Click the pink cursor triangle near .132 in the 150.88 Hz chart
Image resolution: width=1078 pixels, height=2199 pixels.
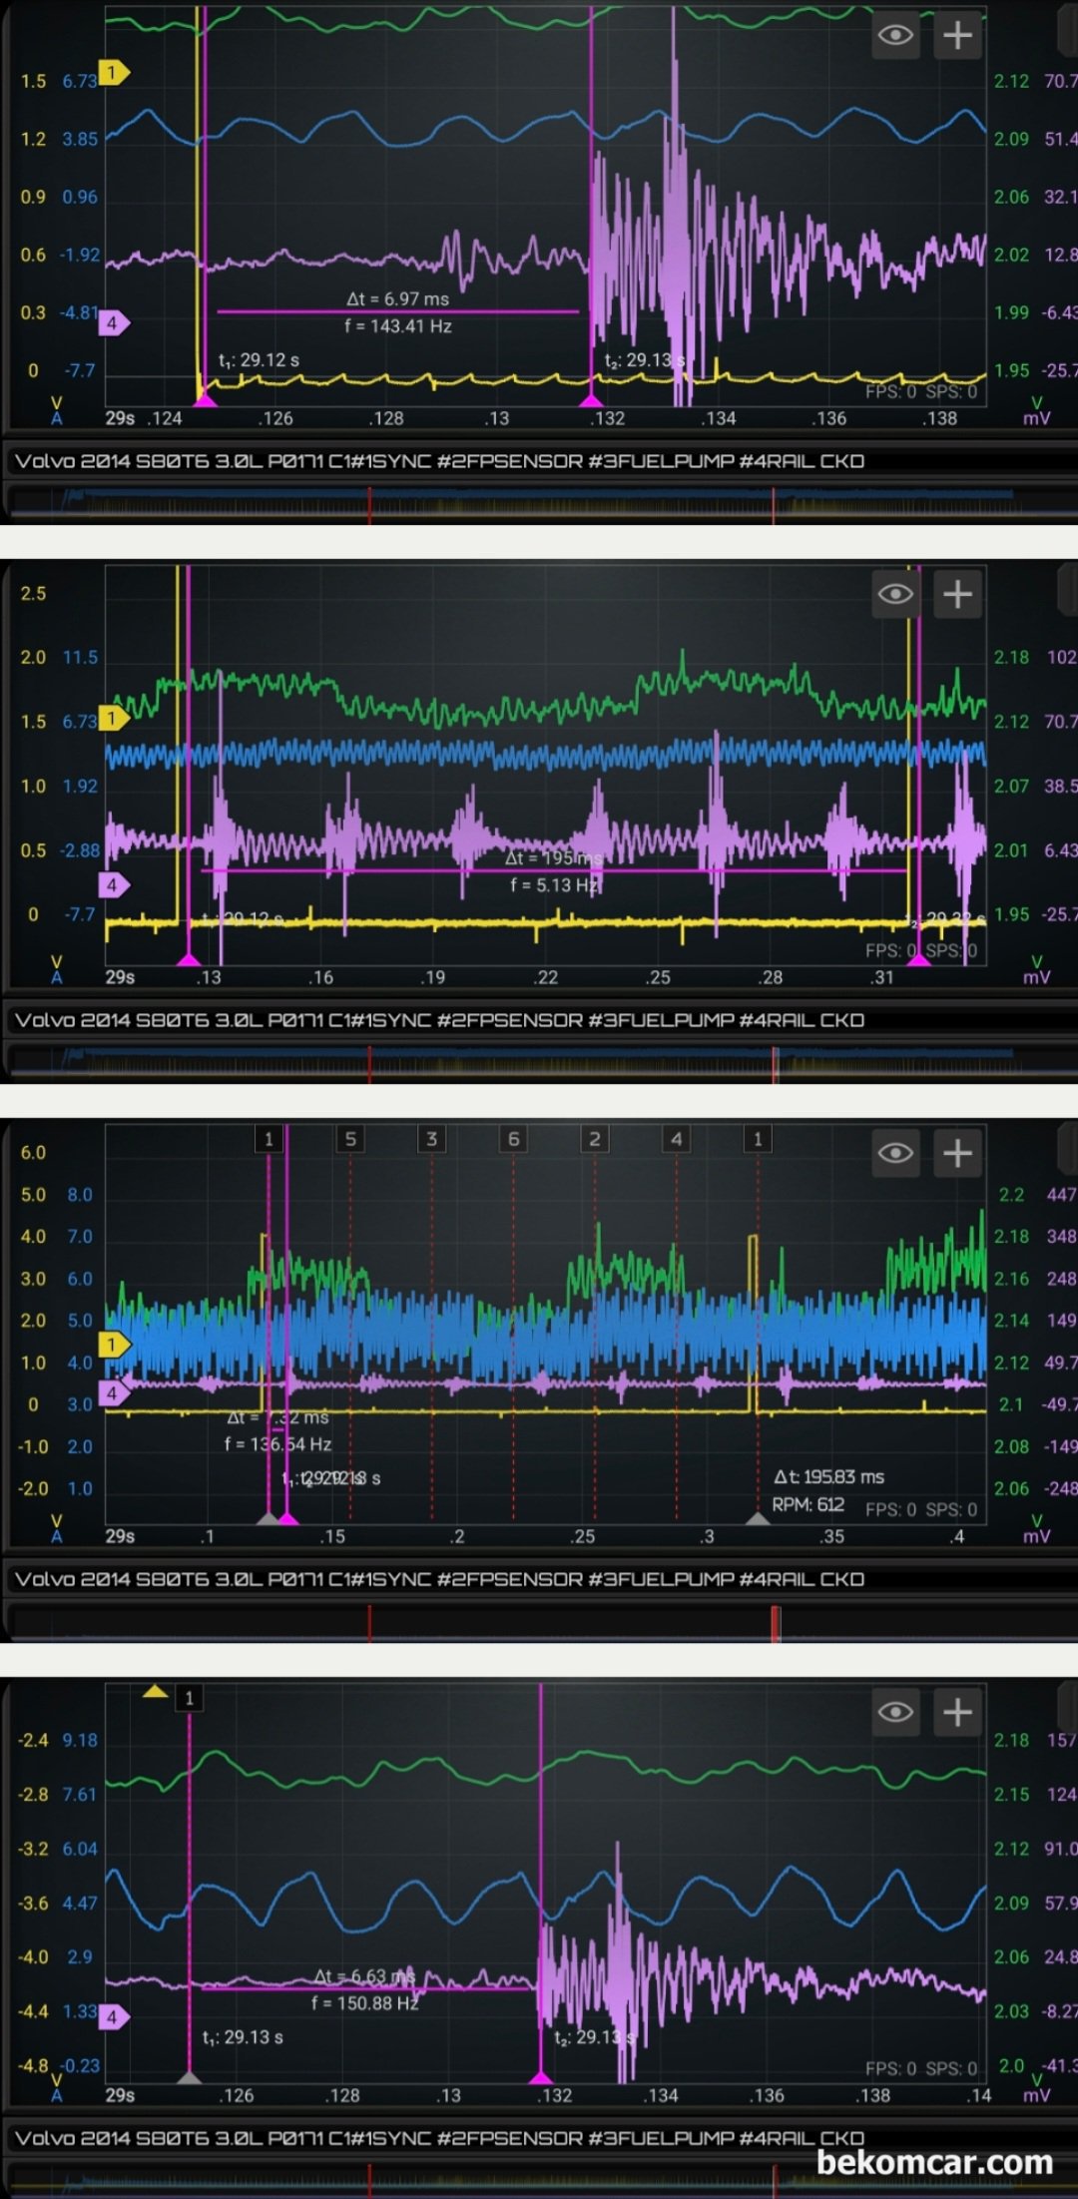(541, 2076)
